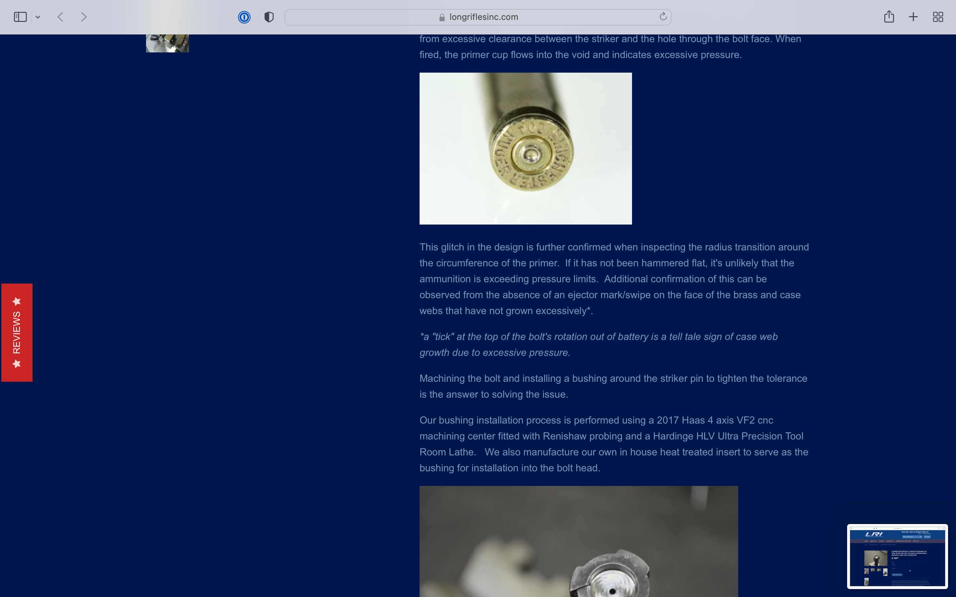Image resolution: width=956 pixels, height=597 pixels.
Task: Click the lock icon in address bar
Action: 442,17
